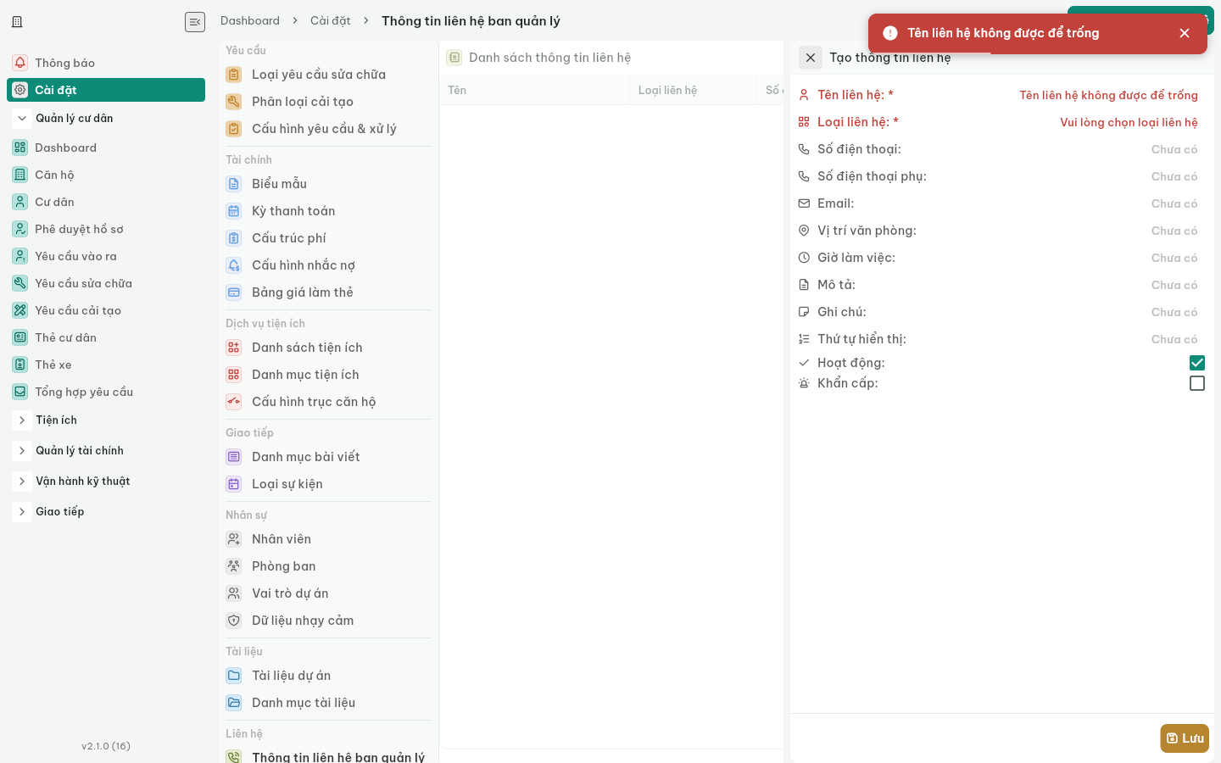Click the Bảng giá làm thẻ card icon

point(234,292)
